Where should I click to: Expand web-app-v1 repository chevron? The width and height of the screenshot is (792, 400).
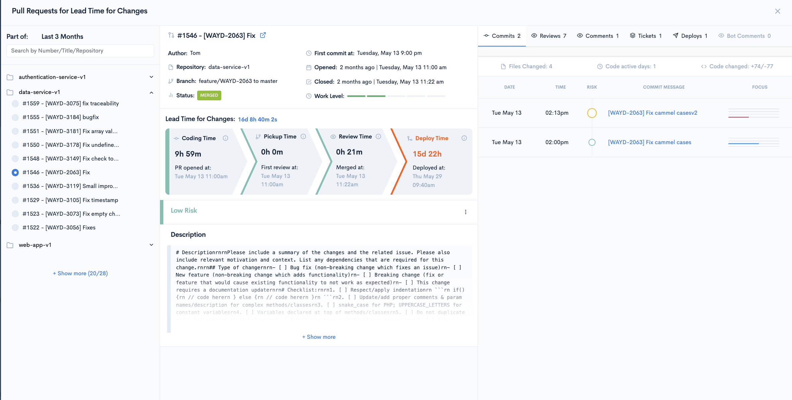pyautogui.click(x=151, y=245)
